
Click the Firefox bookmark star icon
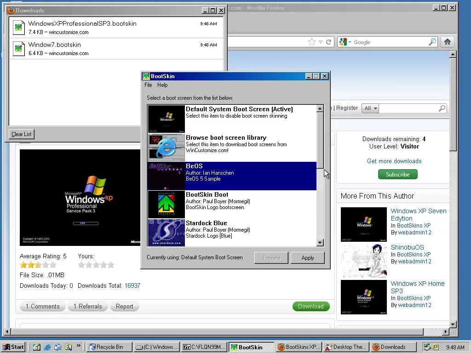coord(312,42)
